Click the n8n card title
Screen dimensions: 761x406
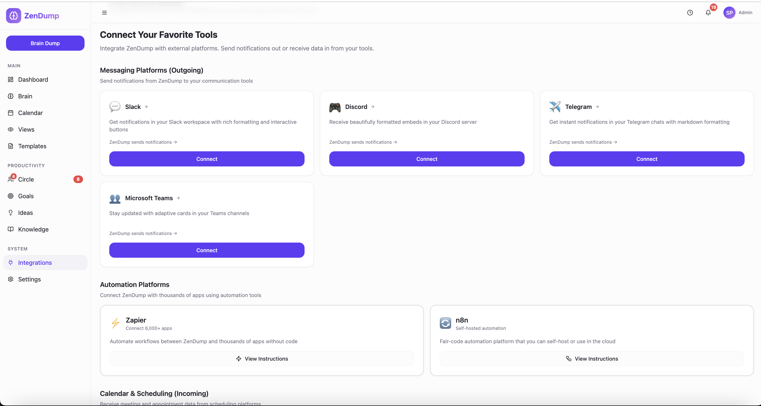click(x=462, y=320)
